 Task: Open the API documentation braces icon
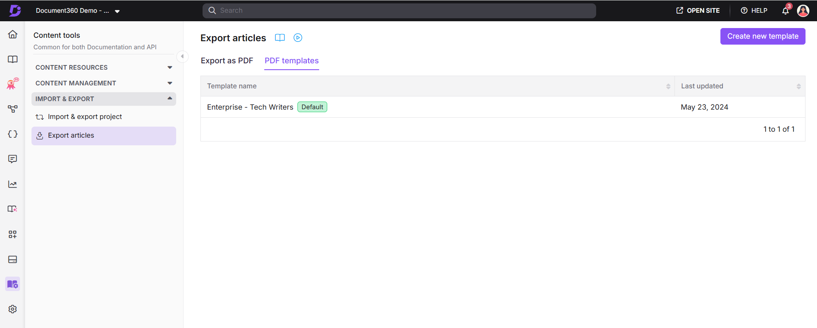pos(13,134)
